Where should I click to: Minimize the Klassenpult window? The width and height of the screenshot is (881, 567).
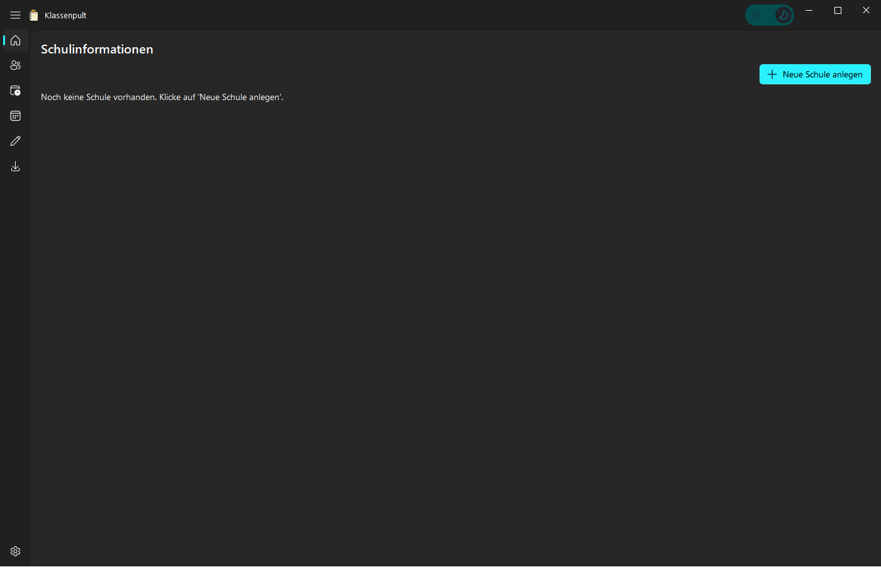click(809, 10)
